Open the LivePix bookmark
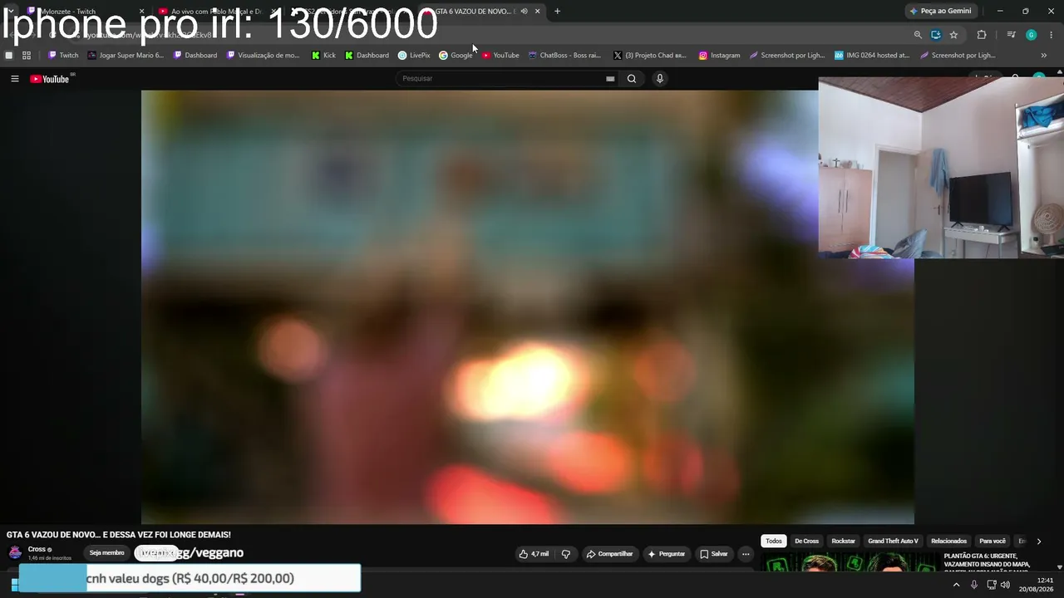Screen dimensions: 1064x598 (x=414, y=56)
